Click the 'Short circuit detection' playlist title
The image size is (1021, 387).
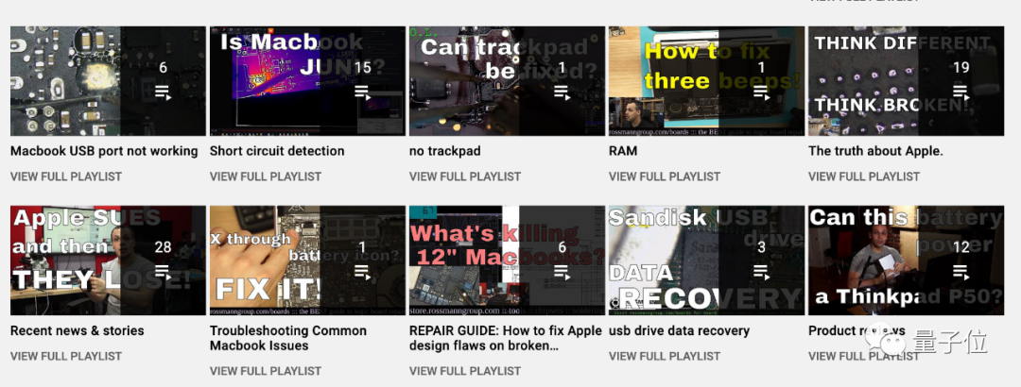(x=277, y=151)
